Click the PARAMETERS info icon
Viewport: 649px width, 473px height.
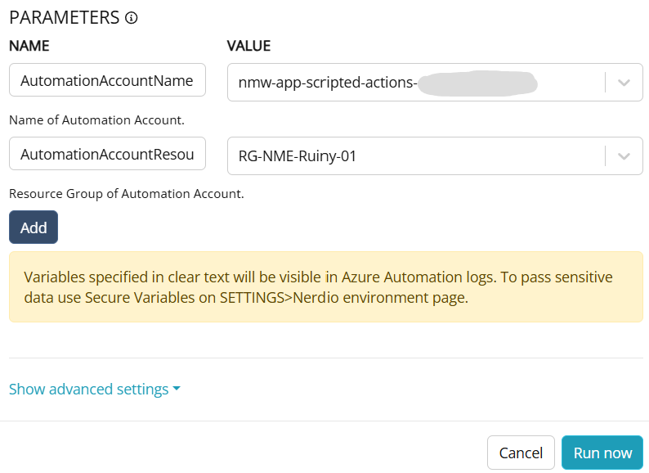pyautogui.click(x=131, y=18)
